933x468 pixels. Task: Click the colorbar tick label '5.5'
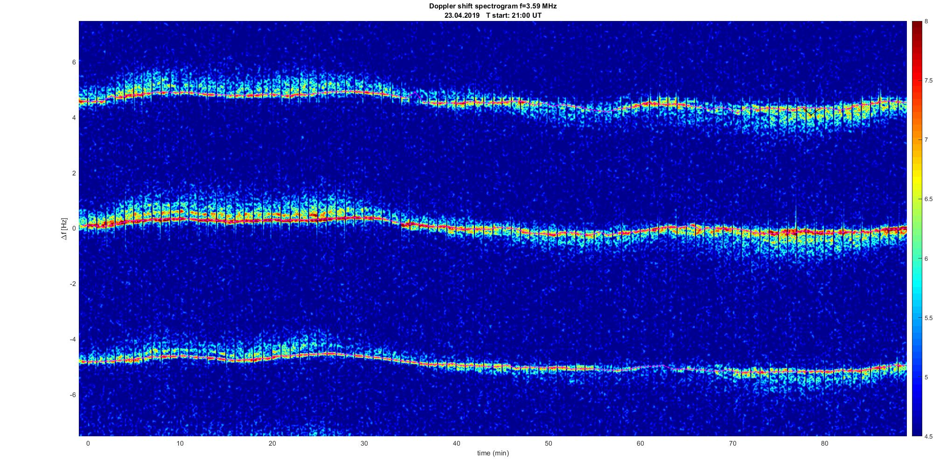click(928, 318)
